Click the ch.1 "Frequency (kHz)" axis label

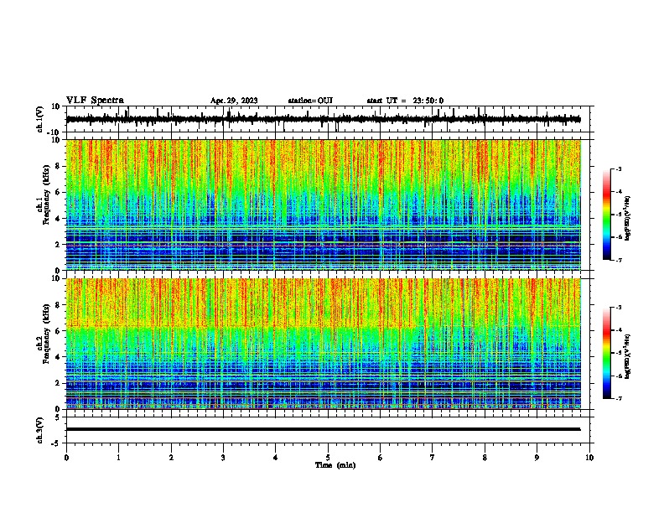(x=46, y=194)
